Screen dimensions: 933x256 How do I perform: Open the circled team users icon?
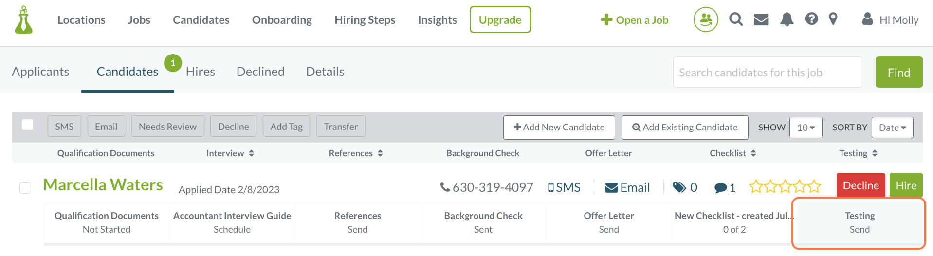click(x=706, y=19)
